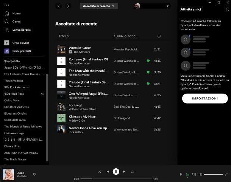The image size is (231, 182).
Task: Open ZUNTATA TOP 30 MUSIC playlist
Action: [x=21, y=153]
